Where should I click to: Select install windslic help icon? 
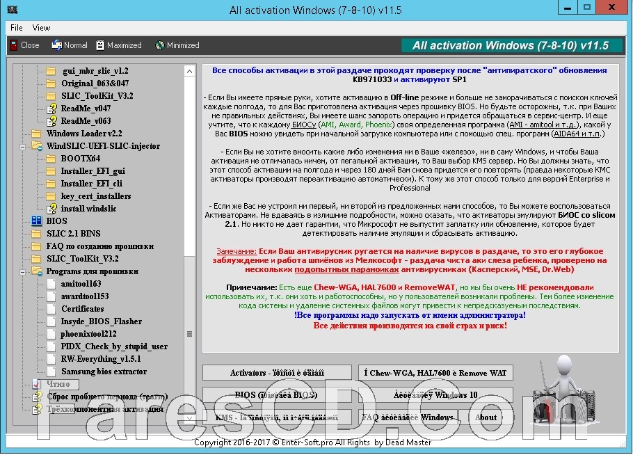pos(51,209)
